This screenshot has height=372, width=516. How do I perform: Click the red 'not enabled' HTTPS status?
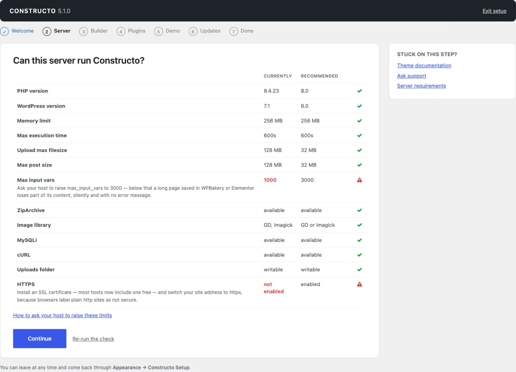tap(273, 288)
